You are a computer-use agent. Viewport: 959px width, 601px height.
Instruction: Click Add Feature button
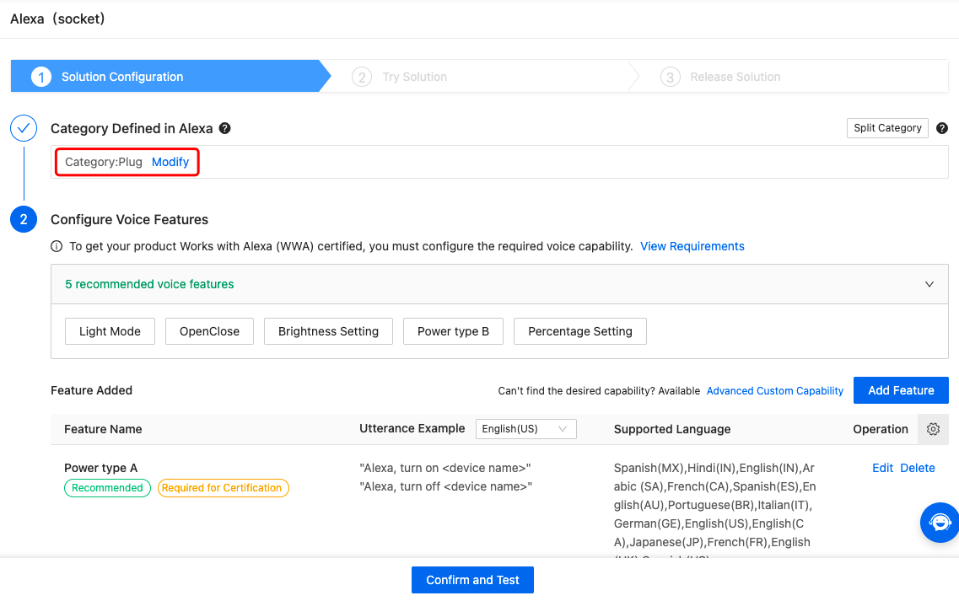(x=901, y=390)
